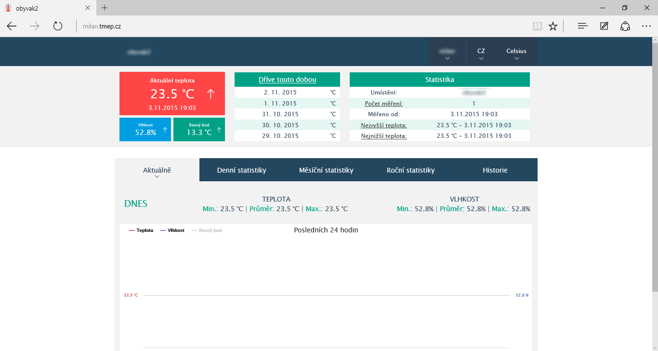This screenshot has height=351, width=658.
Task: Switch to Měsíční statistiky tab
Action: [x=326, y=170]
